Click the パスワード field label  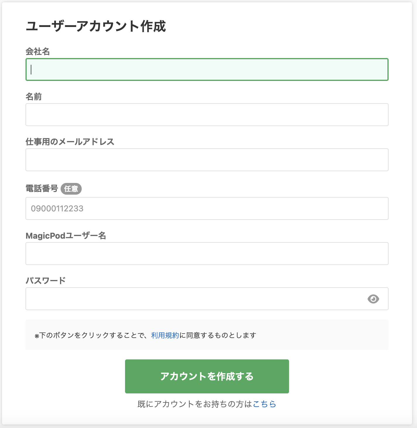(46, 280)
